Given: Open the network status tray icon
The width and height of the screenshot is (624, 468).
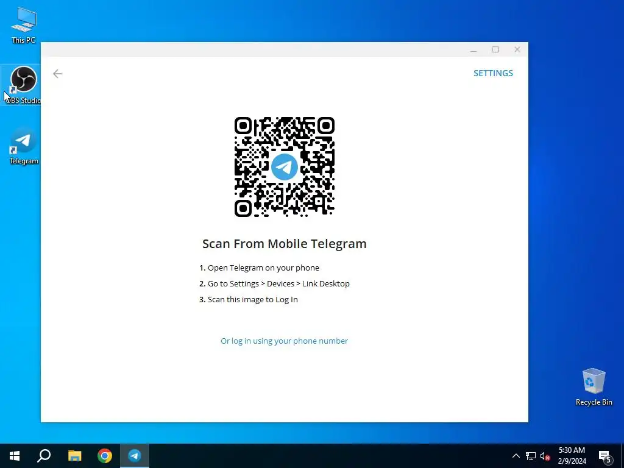Looking at the screenshot, I should (x=531, y=456).
